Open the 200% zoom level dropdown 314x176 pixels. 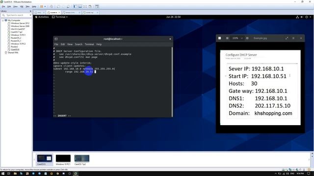click(x=237, y=38)
